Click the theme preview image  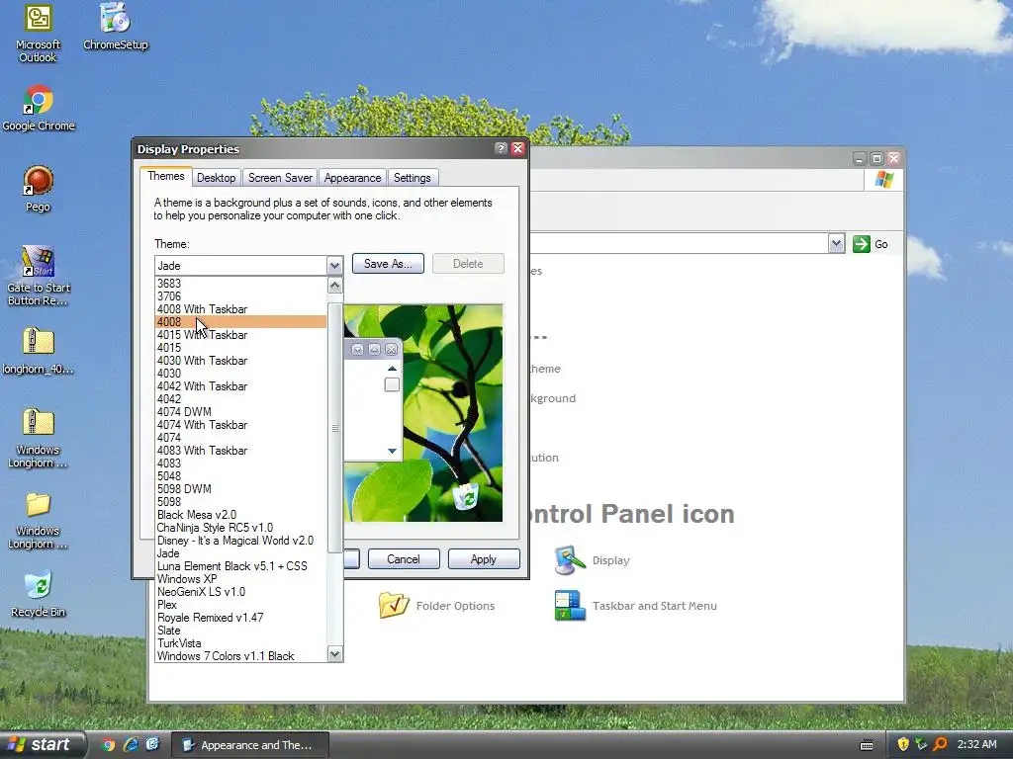423,413
